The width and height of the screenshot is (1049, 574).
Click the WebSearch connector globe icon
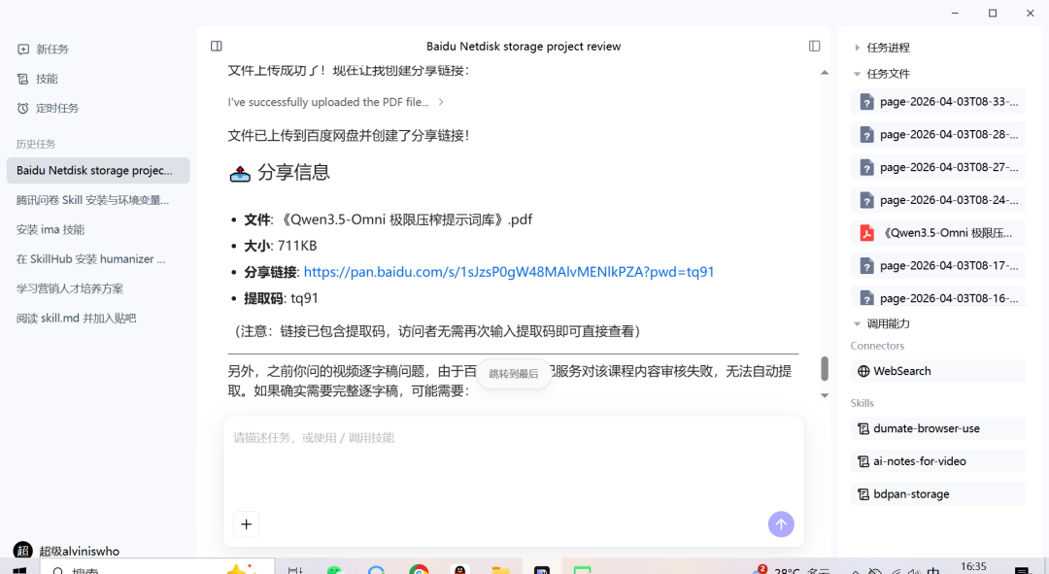(863, 370)
